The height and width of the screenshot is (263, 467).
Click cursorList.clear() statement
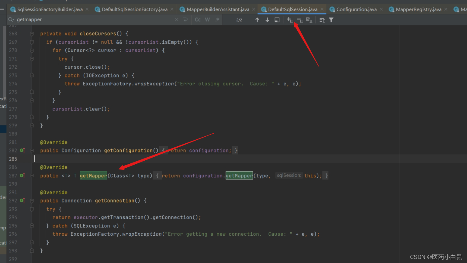tap(81, 109)
